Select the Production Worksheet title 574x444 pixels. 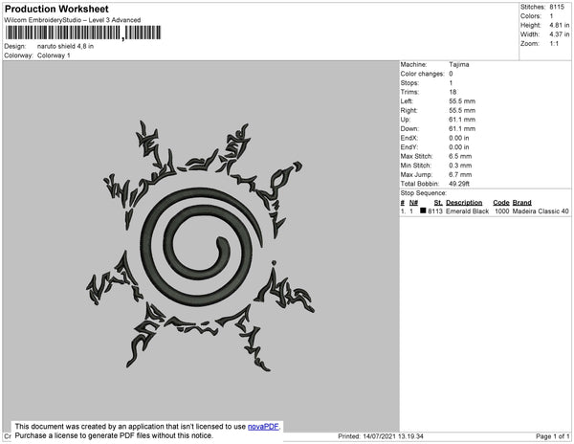(56, 10)
